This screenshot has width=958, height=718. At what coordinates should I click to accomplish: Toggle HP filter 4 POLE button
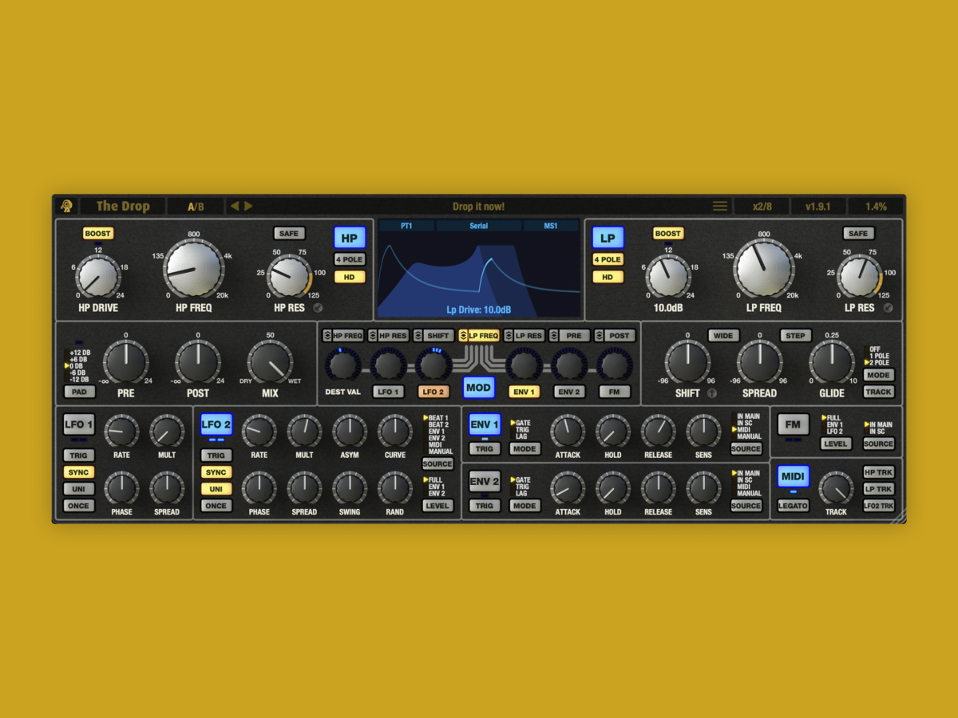pos(350,259)
